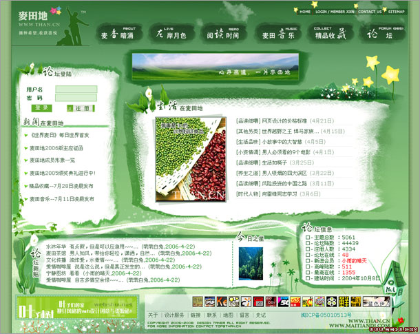Image resolution: width=420 pixels, height=334 pixels.
Task: Open the 阅读时间 READ menu
Action: tap(223, 34)
